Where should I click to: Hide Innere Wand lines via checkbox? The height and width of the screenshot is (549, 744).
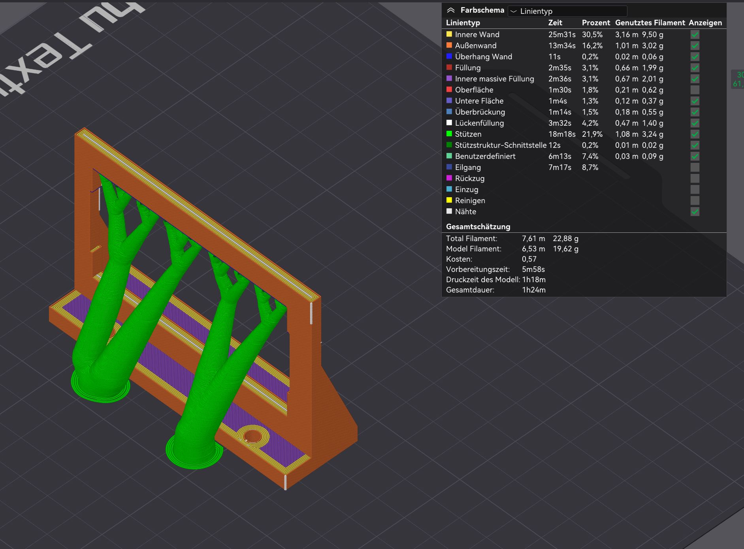[x=695, y=35]
